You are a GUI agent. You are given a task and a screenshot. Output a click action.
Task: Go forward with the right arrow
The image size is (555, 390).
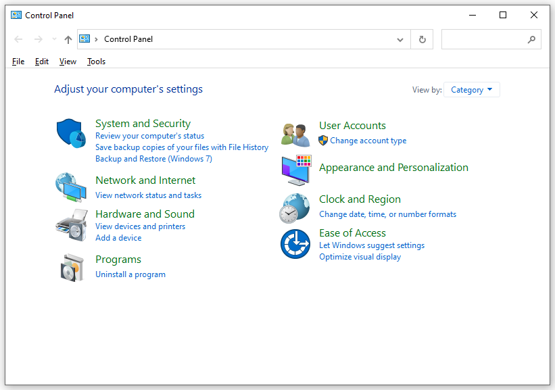tap(39, 39)
